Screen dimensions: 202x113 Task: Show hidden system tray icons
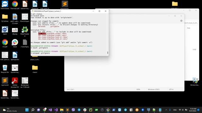(166, 110)
